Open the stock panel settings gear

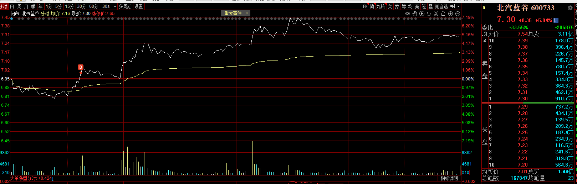[570, 8]
